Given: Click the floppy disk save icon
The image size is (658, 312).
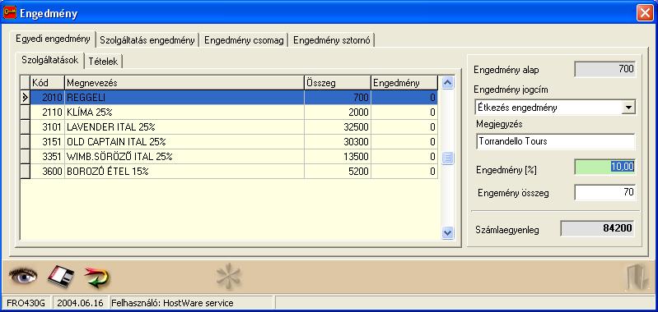Looking at the screenshot, I should tap(60, 277).
